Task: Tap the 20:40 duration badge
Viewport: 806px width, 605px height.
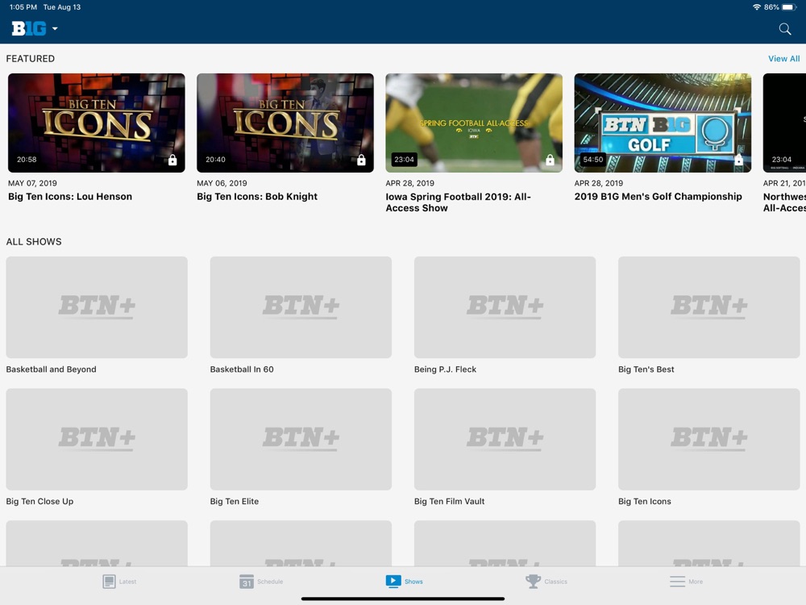Action: pyautogui.click(x=215, y=160)
